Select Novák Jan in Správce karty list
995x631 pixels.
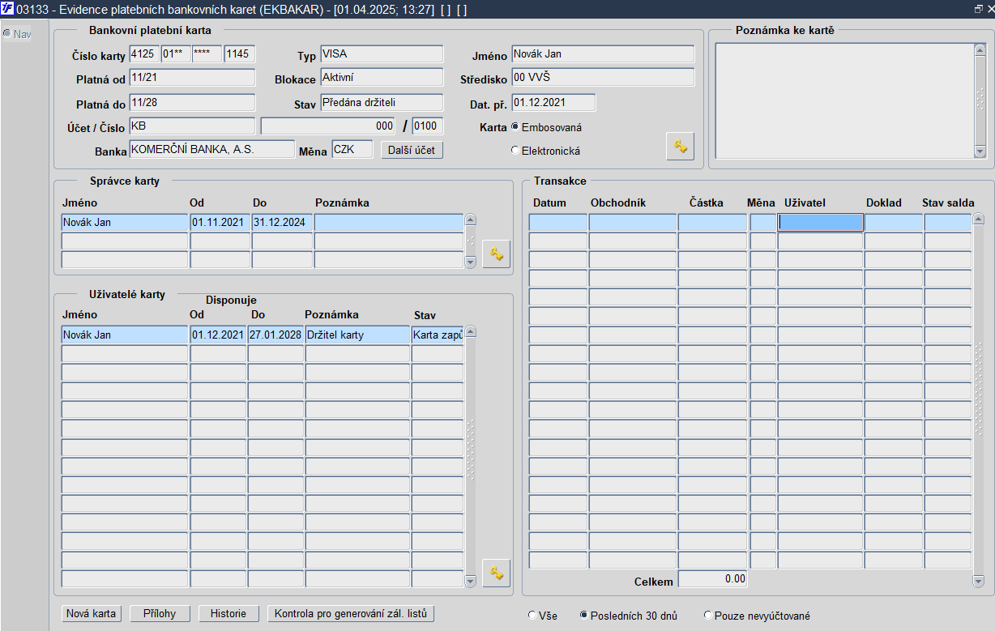[x=125, y=222]
